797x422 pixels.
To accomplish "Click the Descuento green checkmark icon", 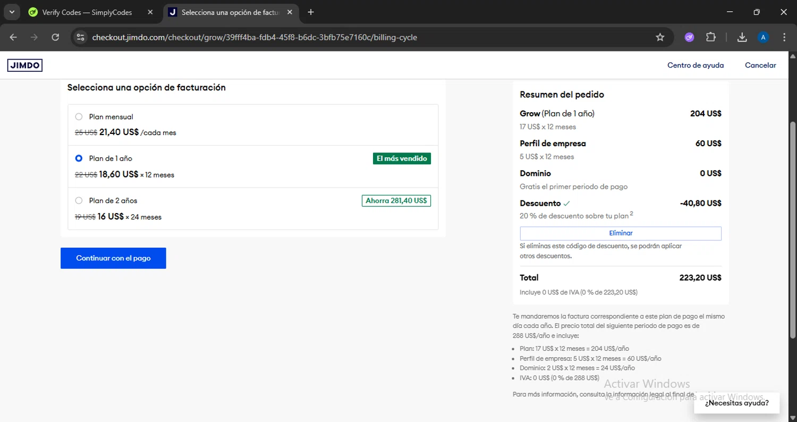I will (566, 203).
